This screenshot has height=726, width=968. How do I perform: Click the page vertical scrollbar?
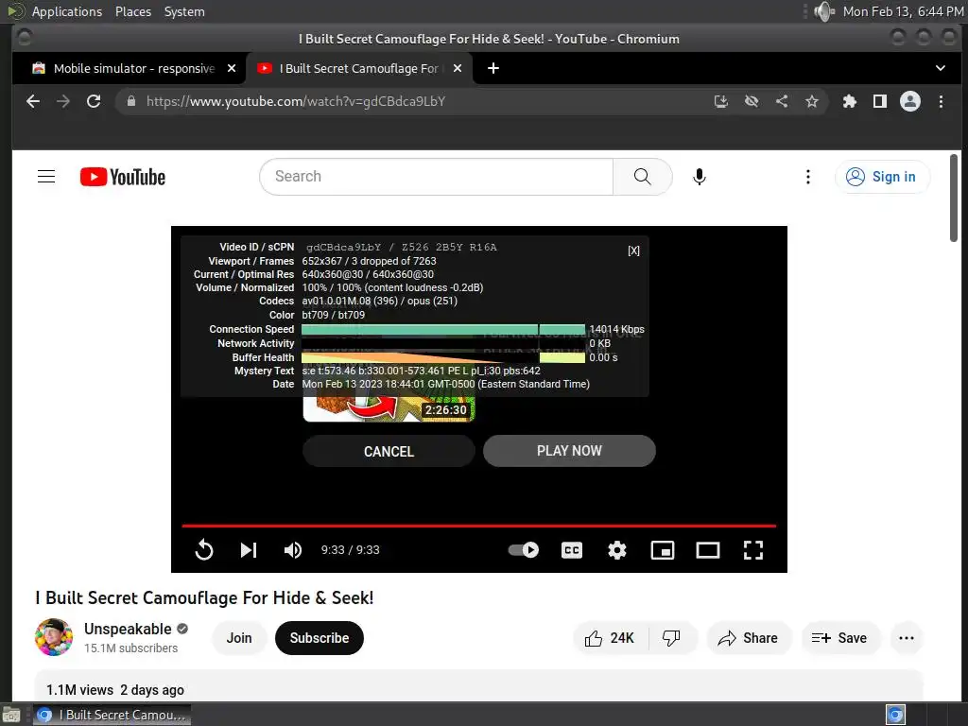(954, 198)
